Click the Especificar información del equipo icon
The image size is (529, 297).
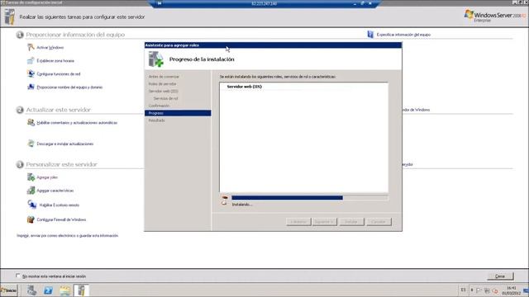tap(370, 35)
